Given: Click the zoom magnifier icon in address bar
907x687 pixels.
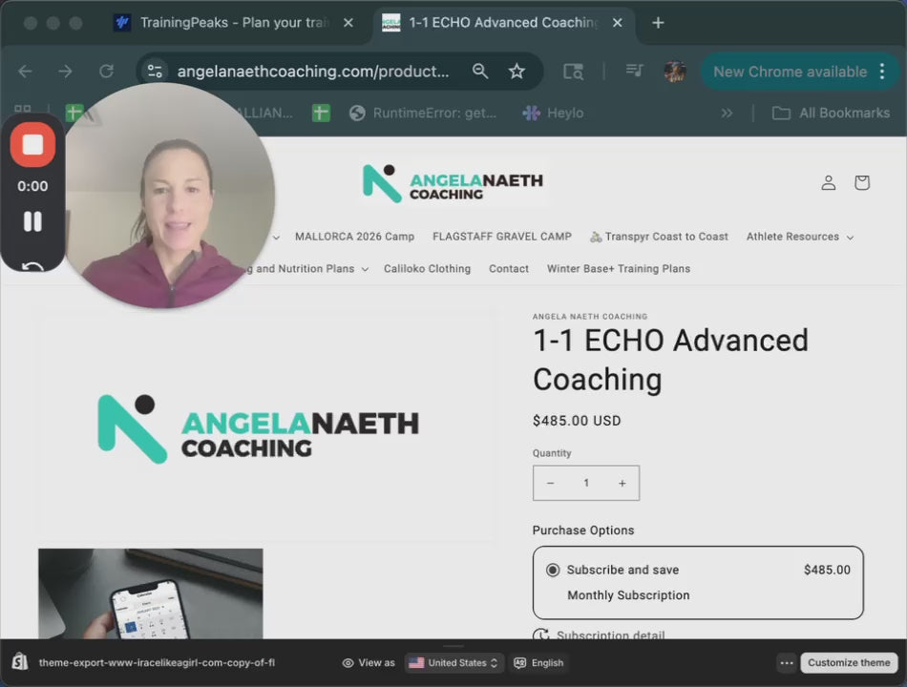Looking at the screenshot, I should pyautogui.click(x=480, y=72).
